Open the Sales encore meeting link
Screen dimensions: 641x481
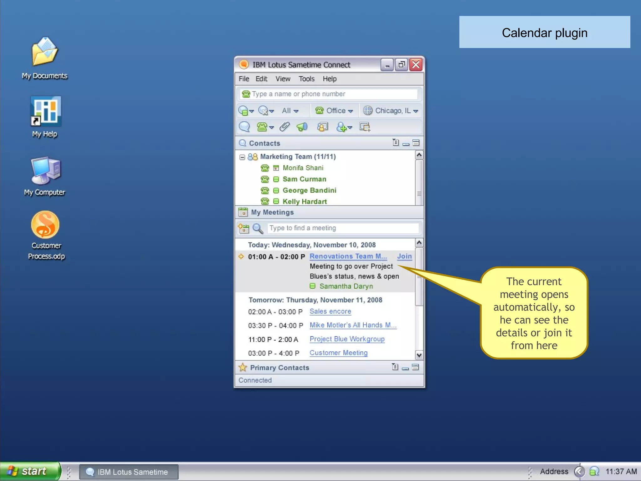[330, 312]
